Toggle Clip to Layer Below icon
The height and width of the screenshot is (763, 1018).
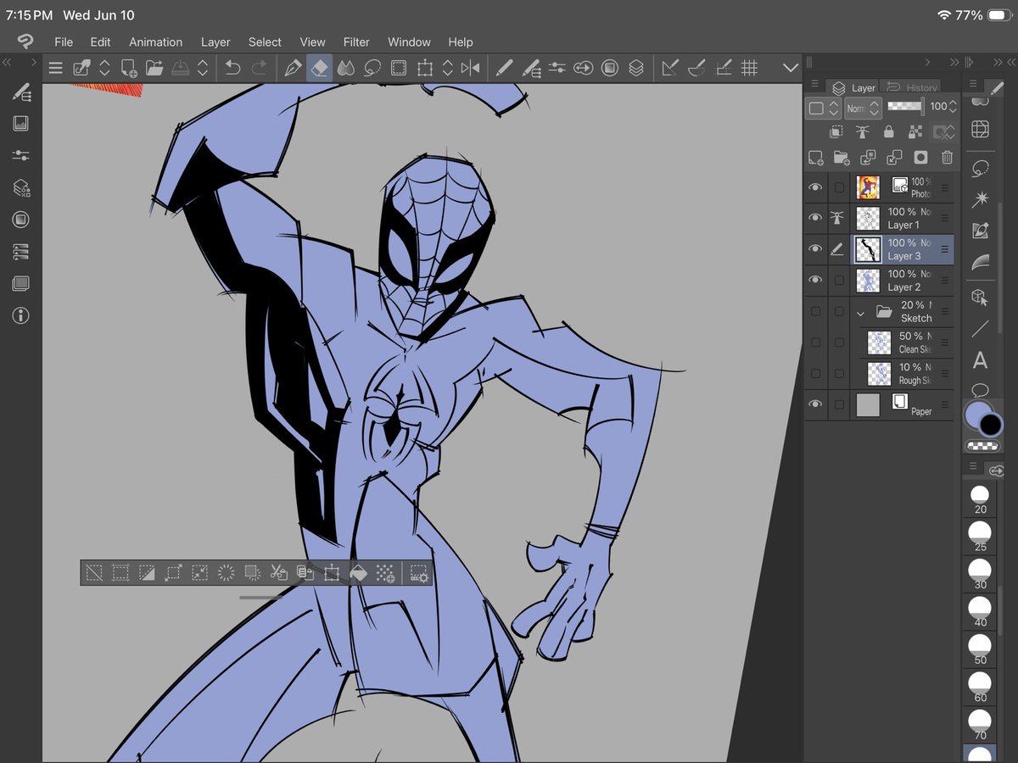pyautogui.click(x=836, y=132)
